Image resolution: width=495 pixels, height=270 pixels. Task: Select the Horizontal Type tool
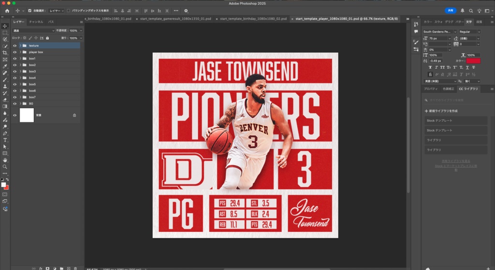pyautogui.click(x=5, y=140)
